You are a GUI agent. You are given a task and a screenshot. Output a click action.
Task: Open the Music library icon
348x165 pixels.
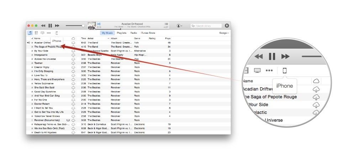coord(30,33)
